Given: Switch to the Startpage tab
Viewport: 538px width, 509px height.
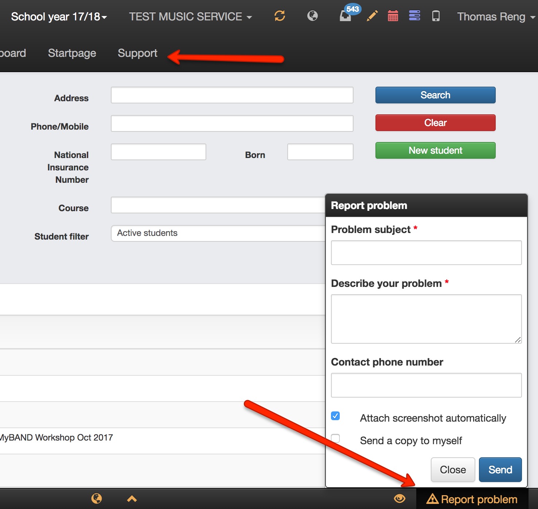Looking at the screenshot, I should click(72, 53).
